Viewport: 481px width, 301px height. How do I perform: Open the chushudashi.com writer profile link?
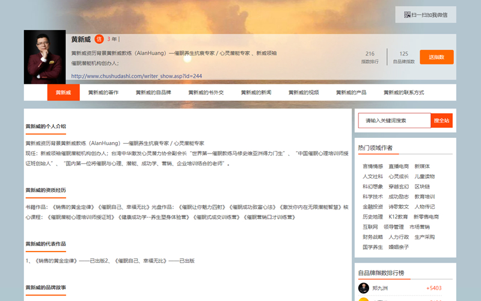click(x=136, y=76)
